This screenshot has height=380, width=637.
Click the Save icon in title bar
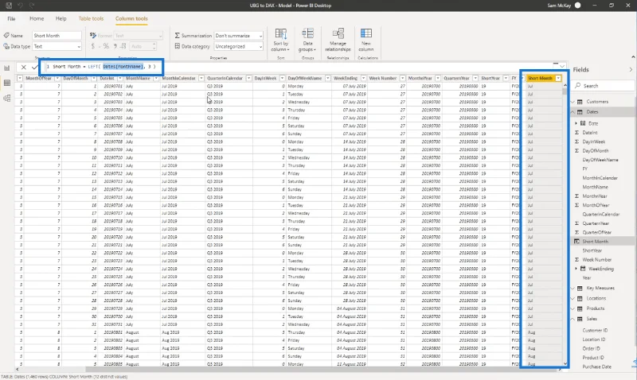[9, 6]
